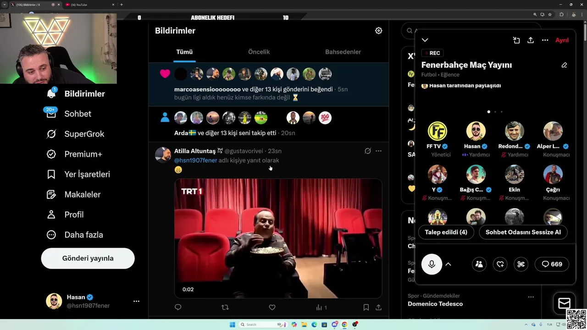Open Sohbet messages in sidebar
Viewport: 587px width, 330px height.
69,114
